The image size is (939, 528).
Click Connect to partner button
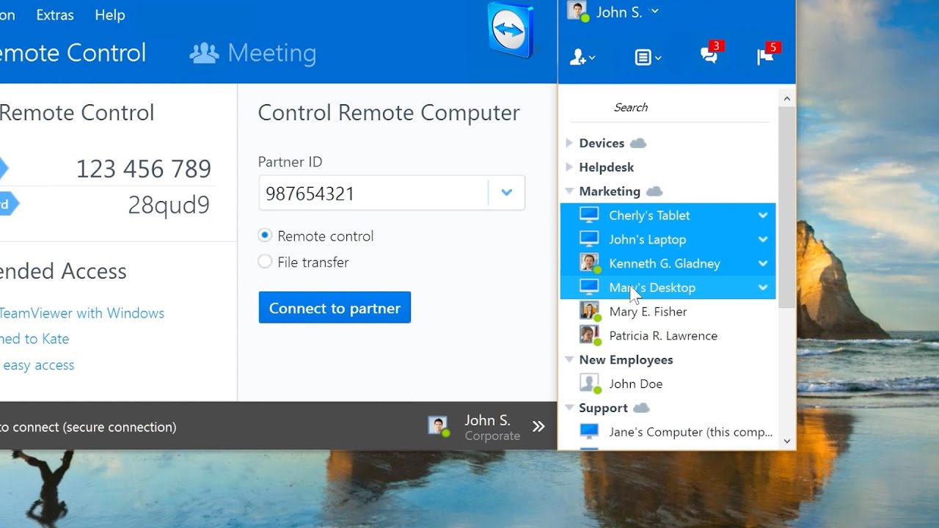click(335, 308)
